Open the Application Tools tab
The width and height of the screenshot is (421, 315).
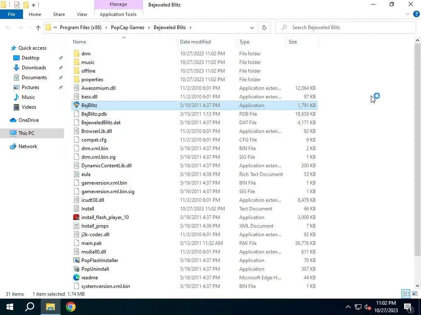point(118,14)
